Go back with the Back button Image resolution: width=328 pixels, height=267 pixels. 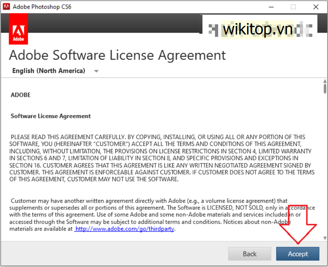250,254
